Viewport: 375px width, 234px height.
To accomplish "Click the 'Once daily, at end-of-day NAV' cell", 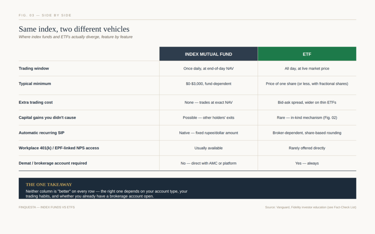I will (208, 68).
